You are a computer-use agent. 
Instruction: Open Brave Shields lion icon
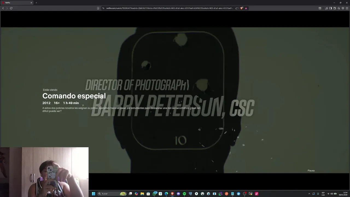[241, 8]
